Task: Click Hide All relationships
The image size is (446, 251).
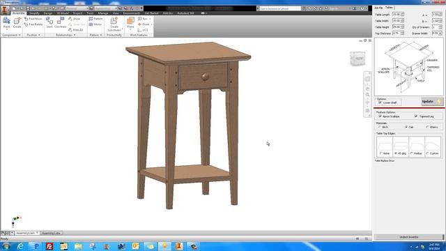Action: coord(76,30)
